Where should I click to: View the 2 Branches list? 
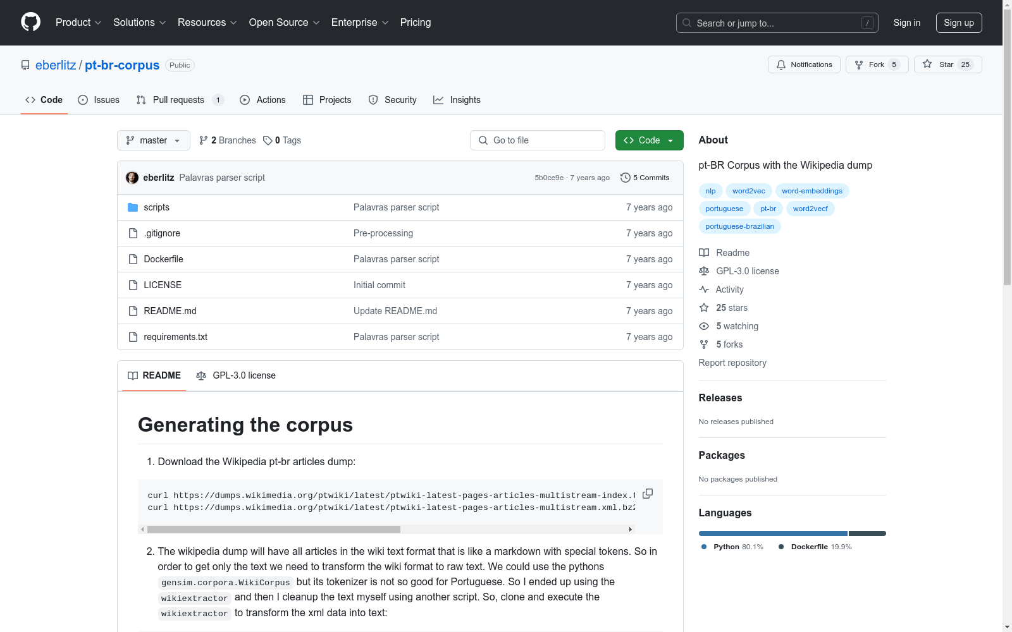[x=228, y=140]
